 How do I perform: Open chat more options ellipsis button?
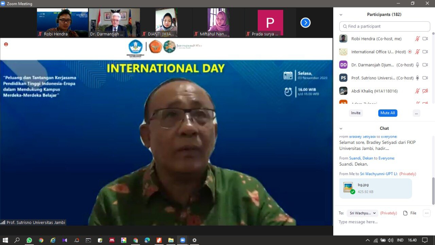pos(426,213)
